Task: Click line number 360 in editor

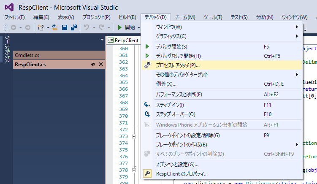Action: tap(124, 49)
